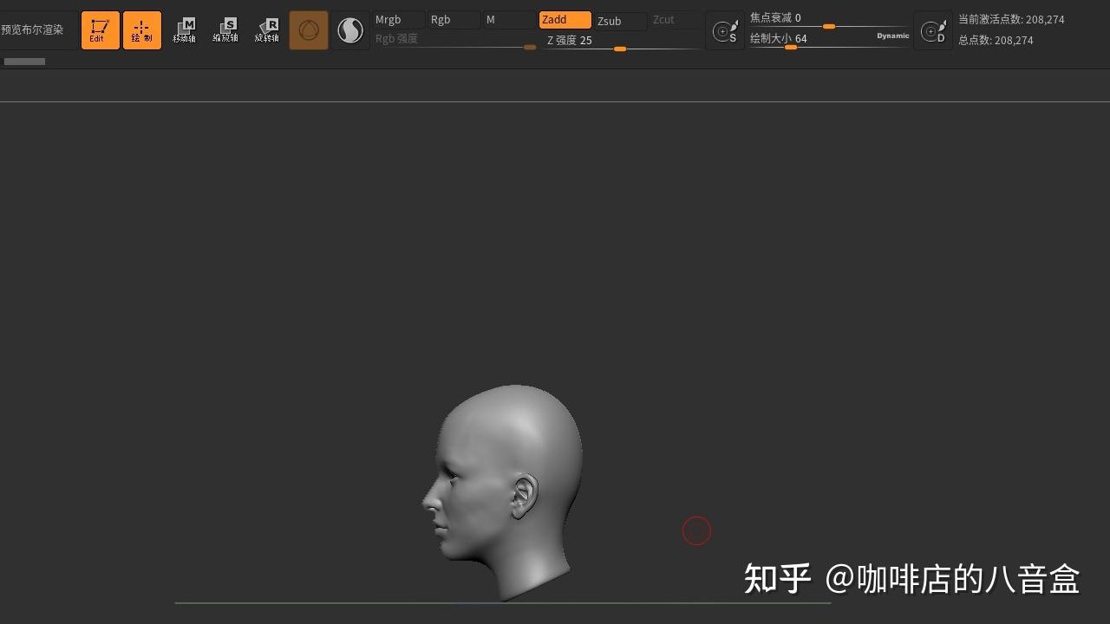The width and height of the screenshot is (1110, 624).
Task: Open the material sphere picker
Action: coord(349,29)
